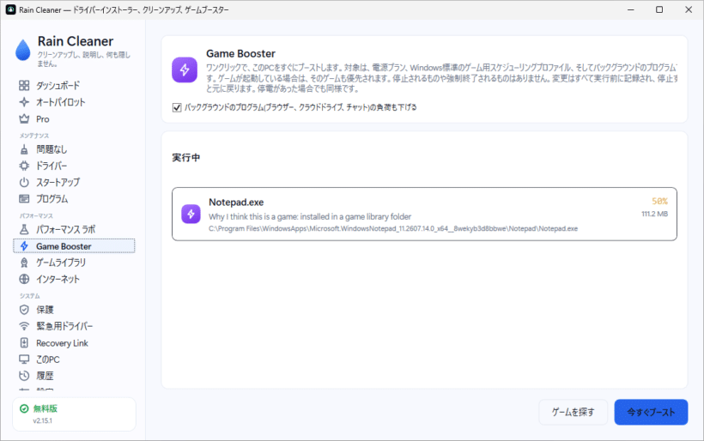Click the Pro crown icon
The image size is (704, 441).
click(x=24, y=119)
